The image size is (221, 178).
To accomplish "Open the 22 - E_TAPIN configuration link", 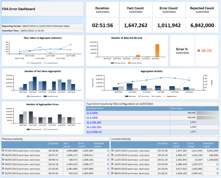I will 92,118.
